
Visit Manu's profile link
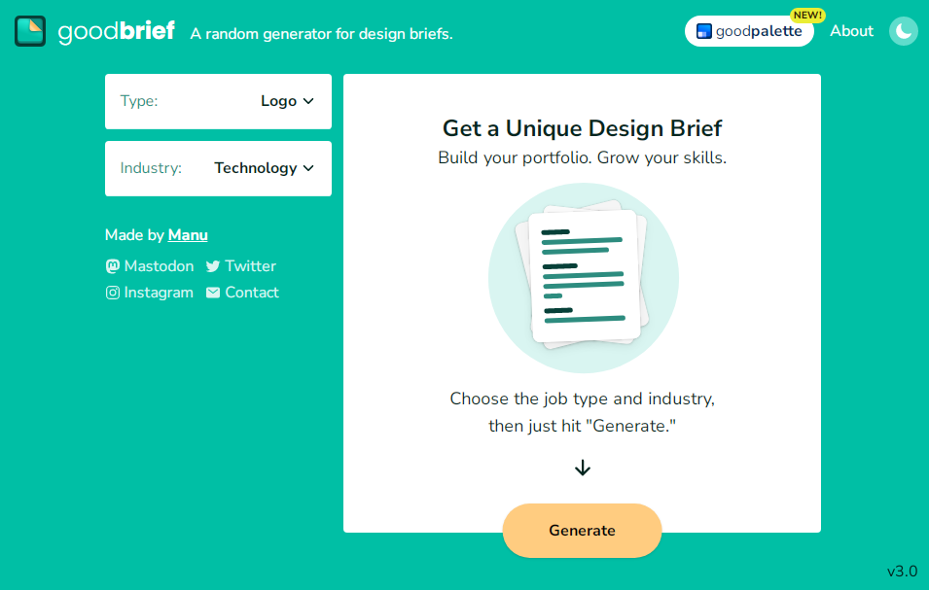coord(188,235)
